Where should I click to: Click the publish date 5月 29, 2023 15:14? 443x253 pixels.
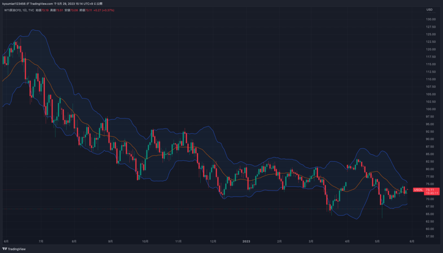(x=69, y=3)
